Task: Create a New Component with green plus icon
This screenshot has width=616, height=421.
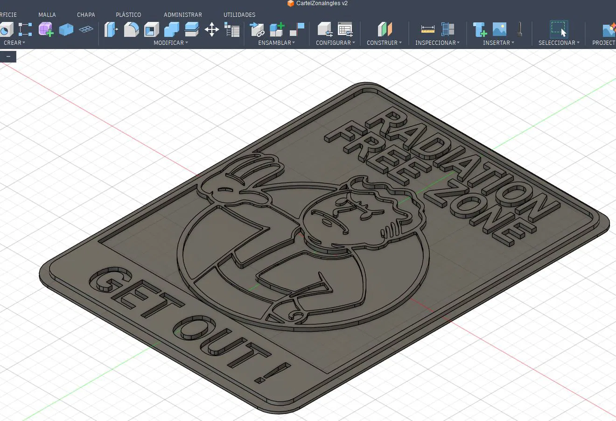Action: point(277,30)
